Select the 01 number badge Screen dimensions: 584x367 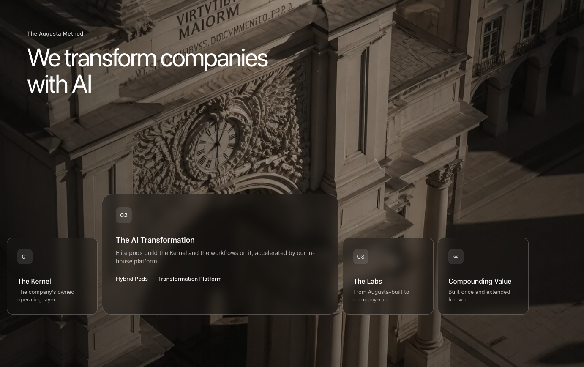(25, 257)
